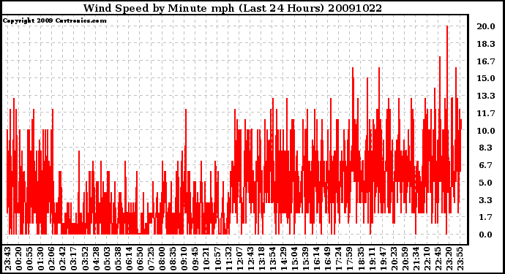This screenshot has width=505, height=274.
Task: Click the 10:21 time label
Action: click(206, 259)
